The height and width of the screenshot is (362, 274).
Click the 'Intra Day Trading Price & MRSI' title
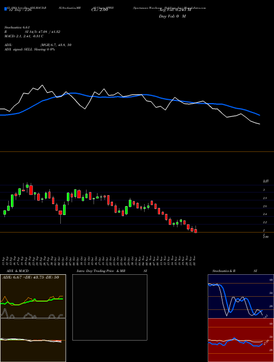coord(112,271)
